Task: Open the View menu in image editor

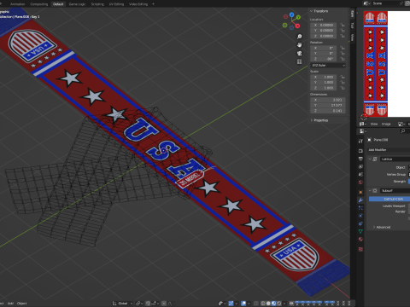Action: [x=374, y=124]
